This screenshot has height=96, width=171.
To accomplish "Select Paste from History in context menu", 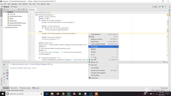I will pyautogui.click(x=103, y=39).
